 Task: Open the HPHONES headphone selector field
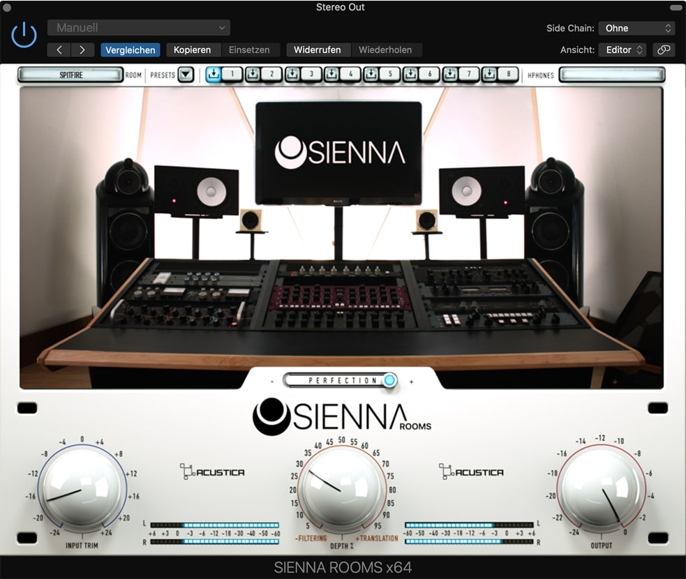click(612, 75)
